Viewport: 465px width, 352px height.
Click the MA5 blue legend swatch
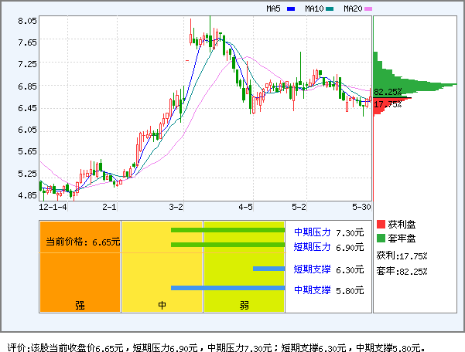[x=291, y=8]
